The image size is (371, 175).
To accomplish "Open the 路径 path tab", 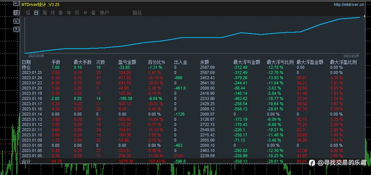I will point(137,13).
